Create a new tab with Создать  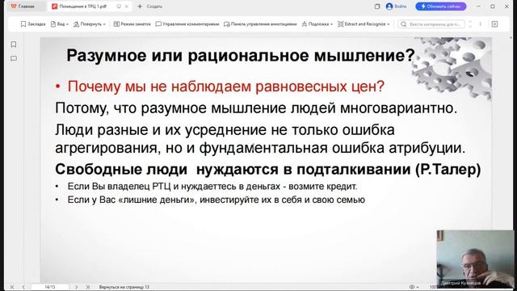tap(149, 6)
